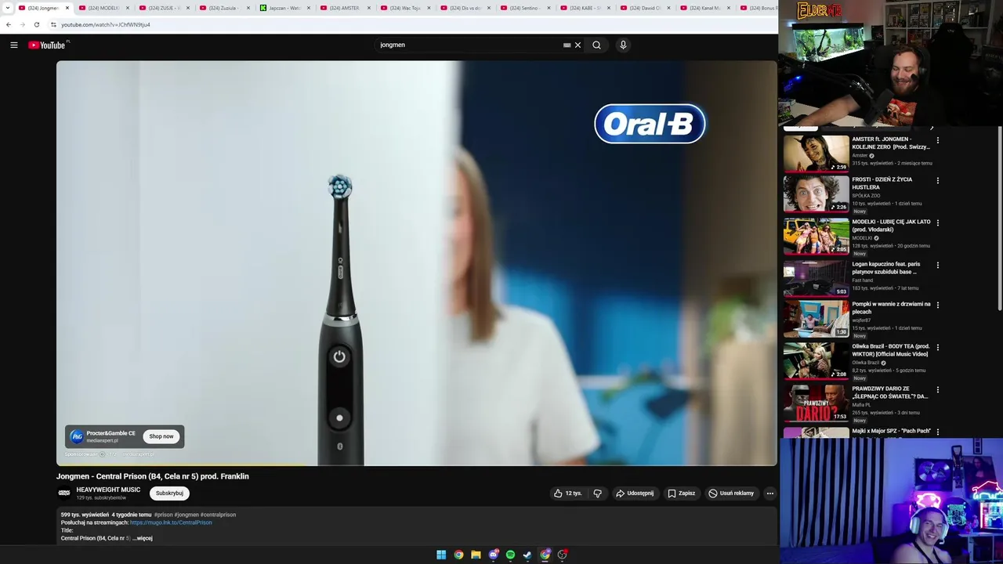Switch to the ZUSJE browser tab

point(165,8)
